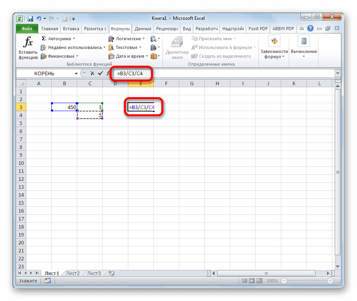Select the Автосумма Σ icon

44,38
